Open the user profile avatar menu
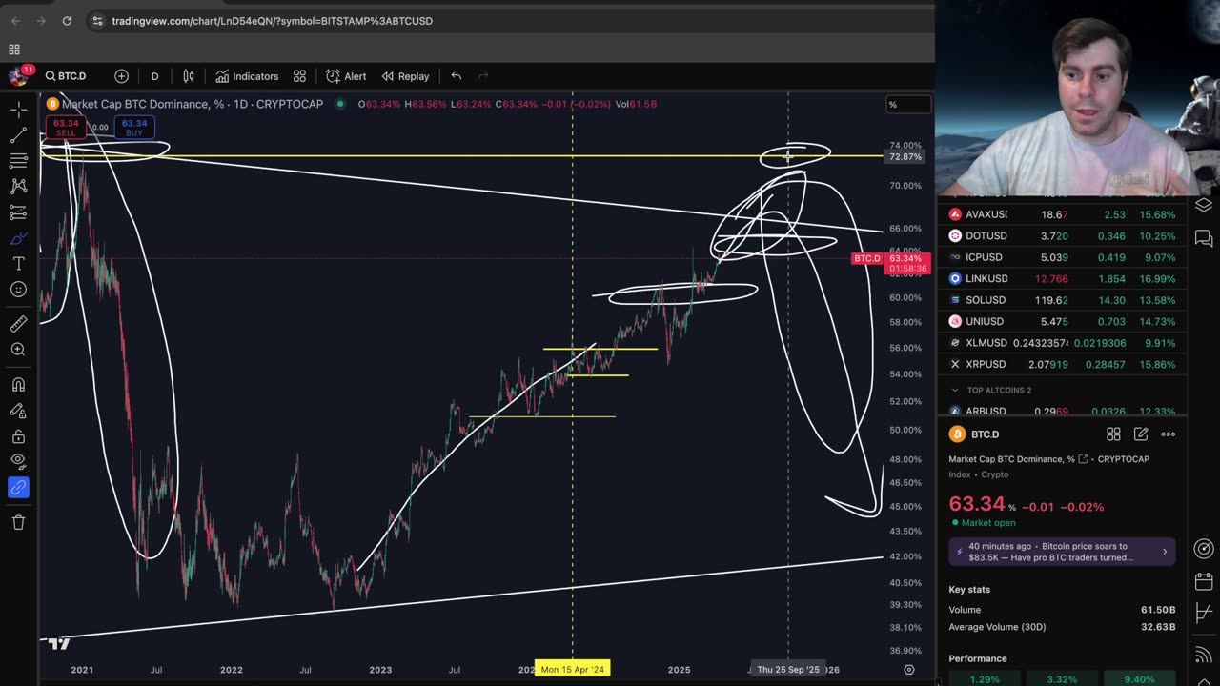Screen dimensions: 1220x686 [x=17, y=76]
